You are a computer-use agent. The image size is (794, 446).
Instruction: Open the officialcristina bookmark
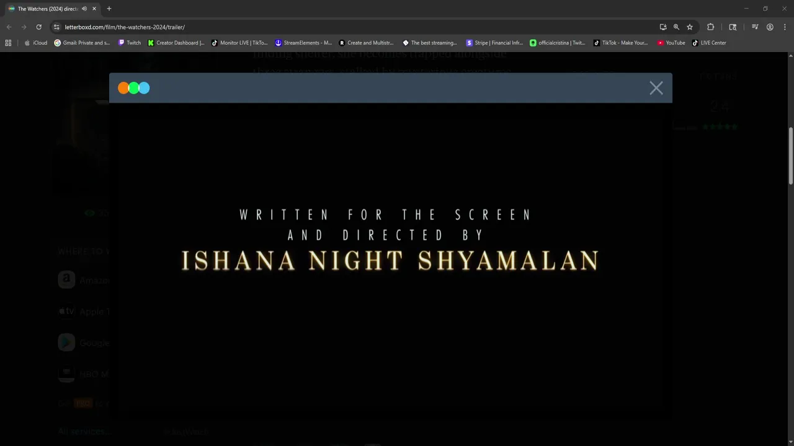(x=558, y=43)
